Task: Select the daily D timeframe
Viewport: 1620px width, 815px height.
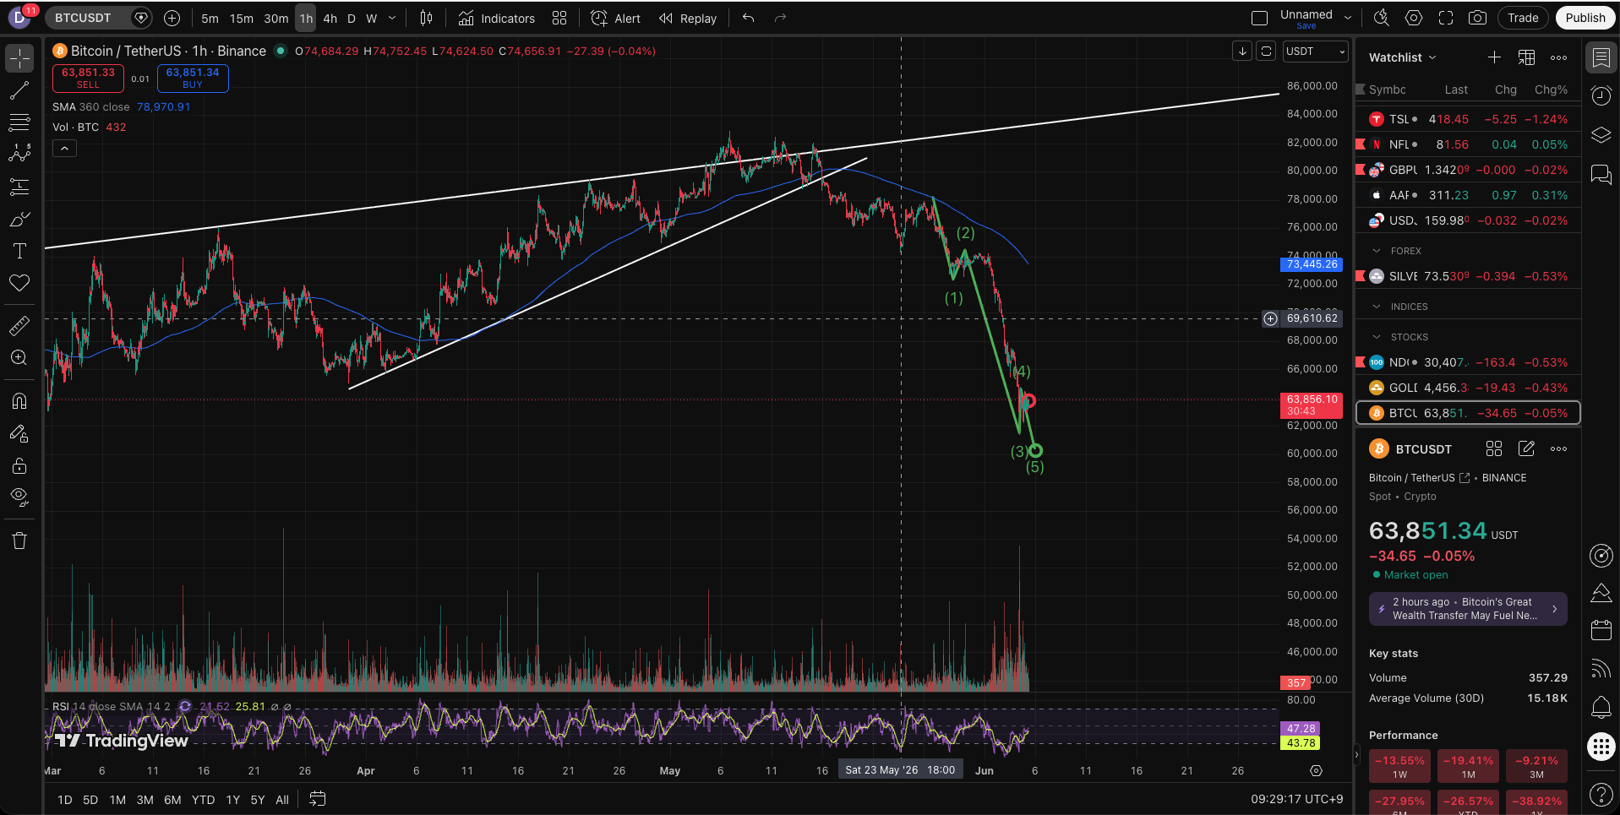Action: click(x=352, y=19)
